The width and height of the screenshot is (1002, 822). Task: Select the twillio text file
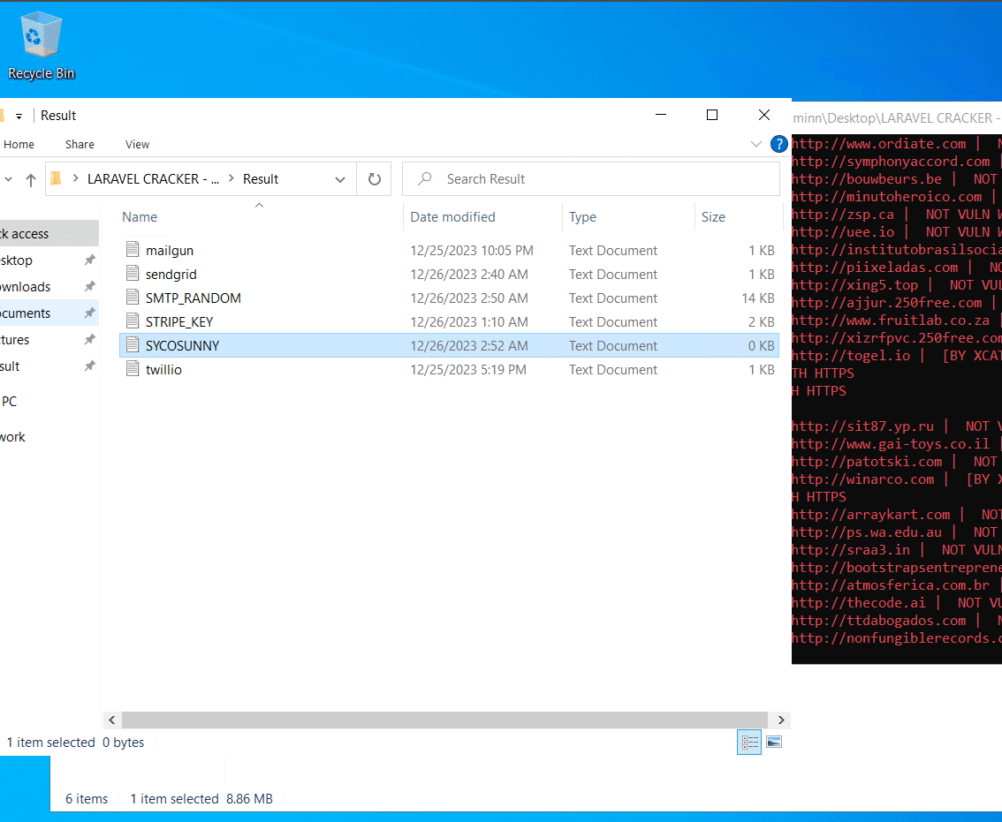pyautogui.click(x=163, y=370)
